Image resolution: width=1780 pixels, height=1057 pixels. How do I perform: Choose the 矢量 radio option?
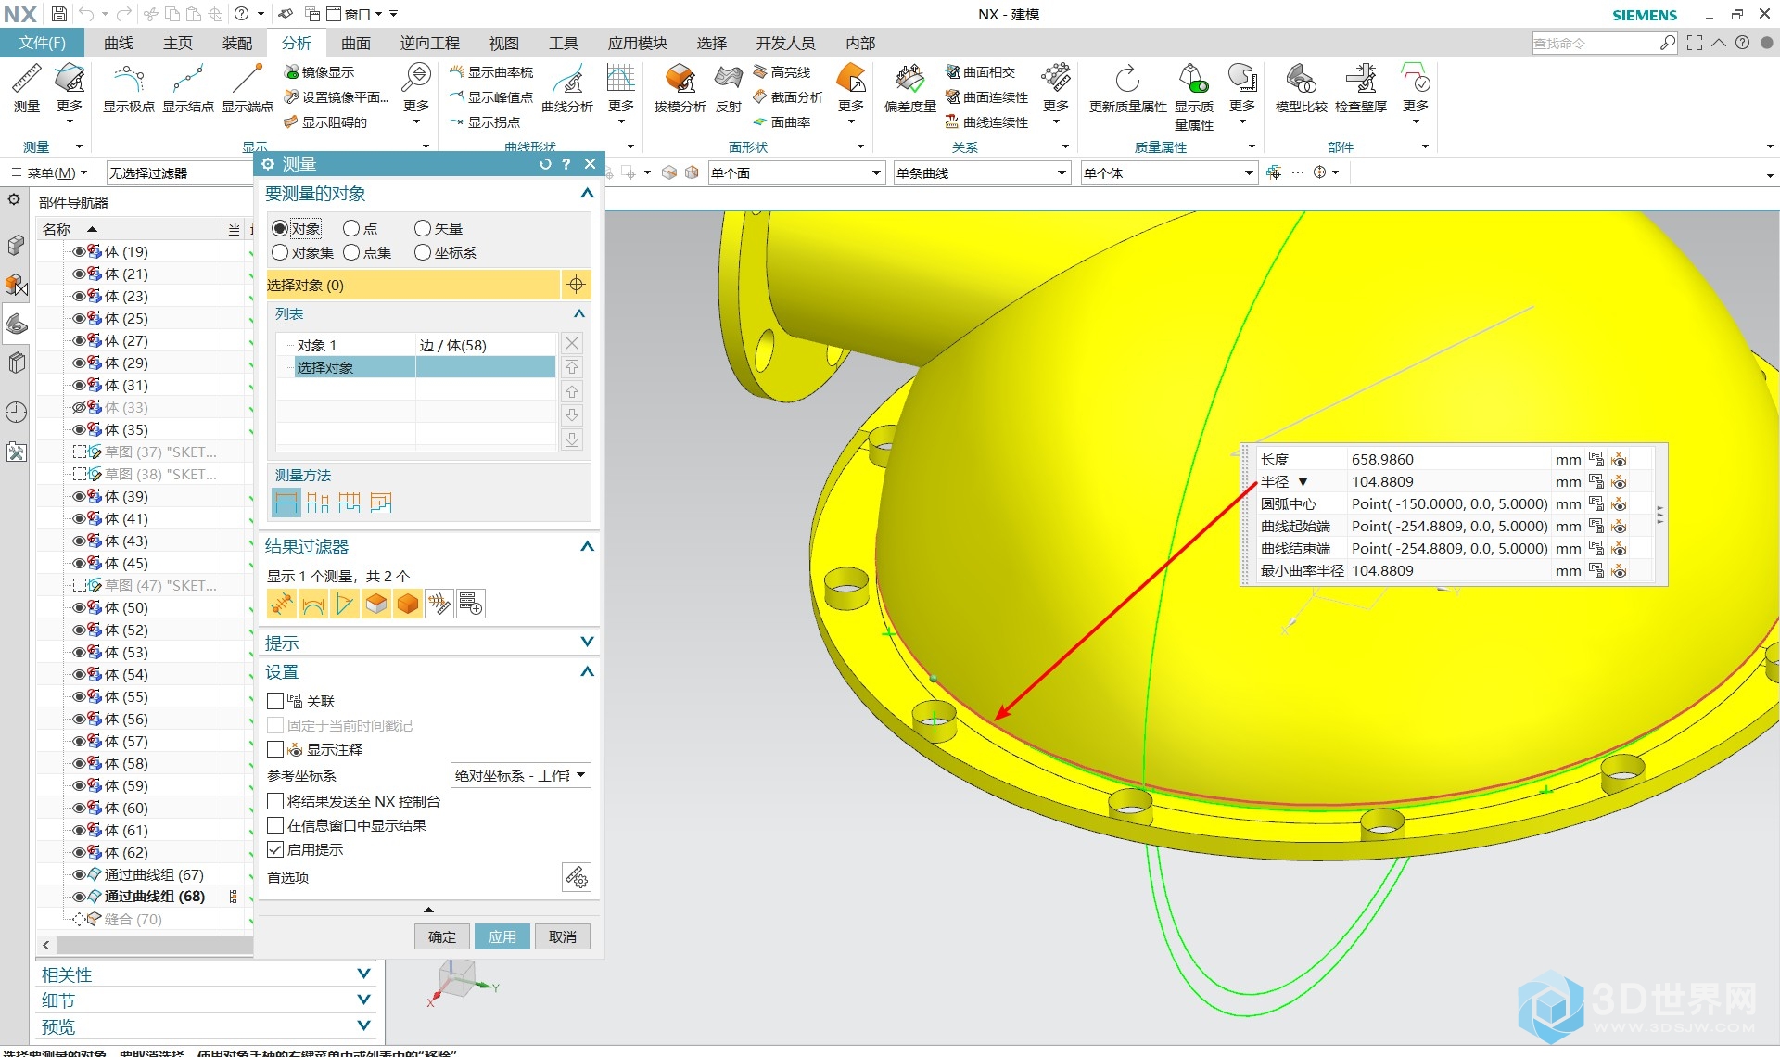(423, 228)
